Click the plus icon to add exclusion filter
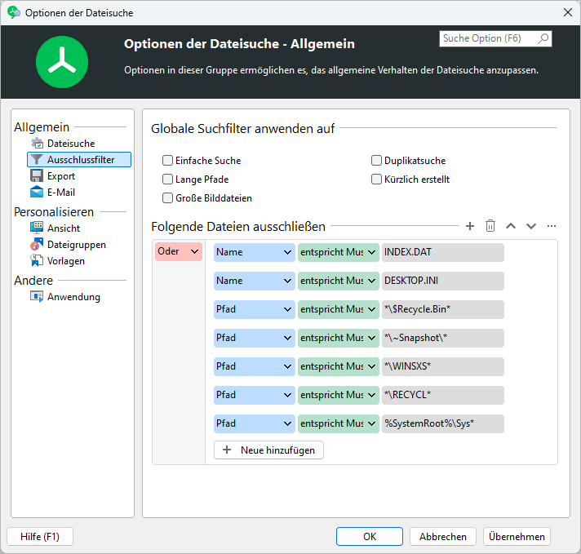581x554 pixels. (x=469, y=226)
